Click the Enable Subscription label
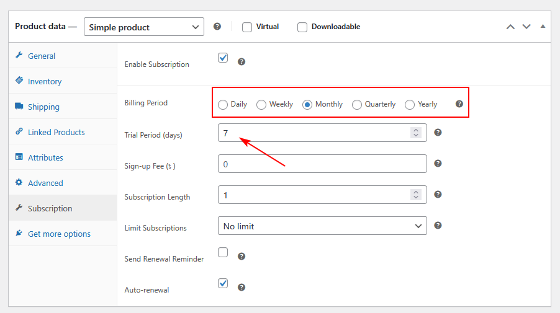The image size is (560, 313). 157,64
